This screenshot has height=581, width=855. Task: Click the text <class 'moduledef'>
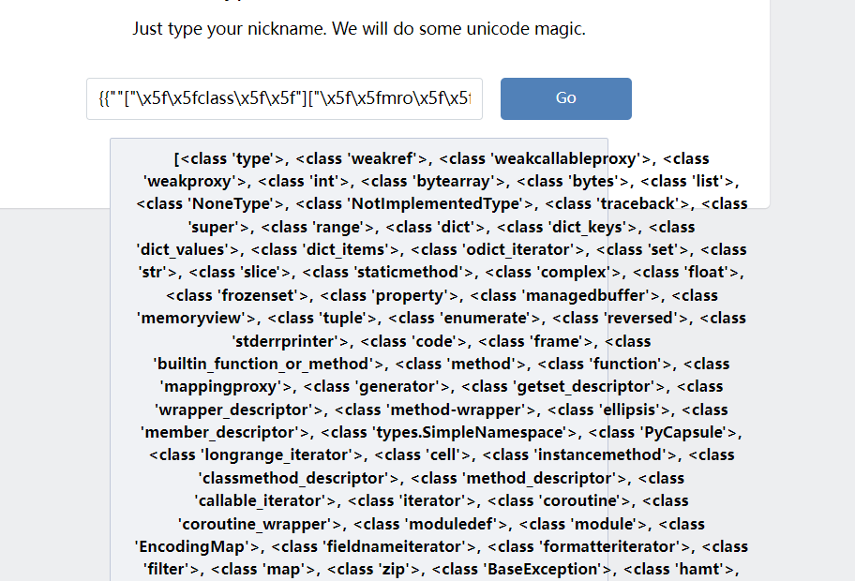click(430, 525)
